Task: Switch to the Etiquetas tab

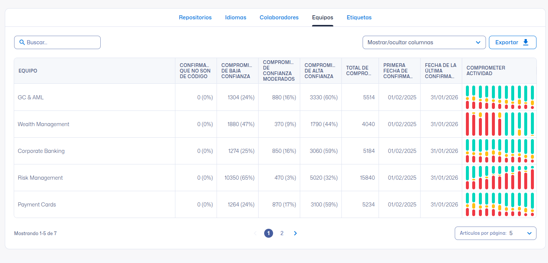Action: [x=359, y=17]
